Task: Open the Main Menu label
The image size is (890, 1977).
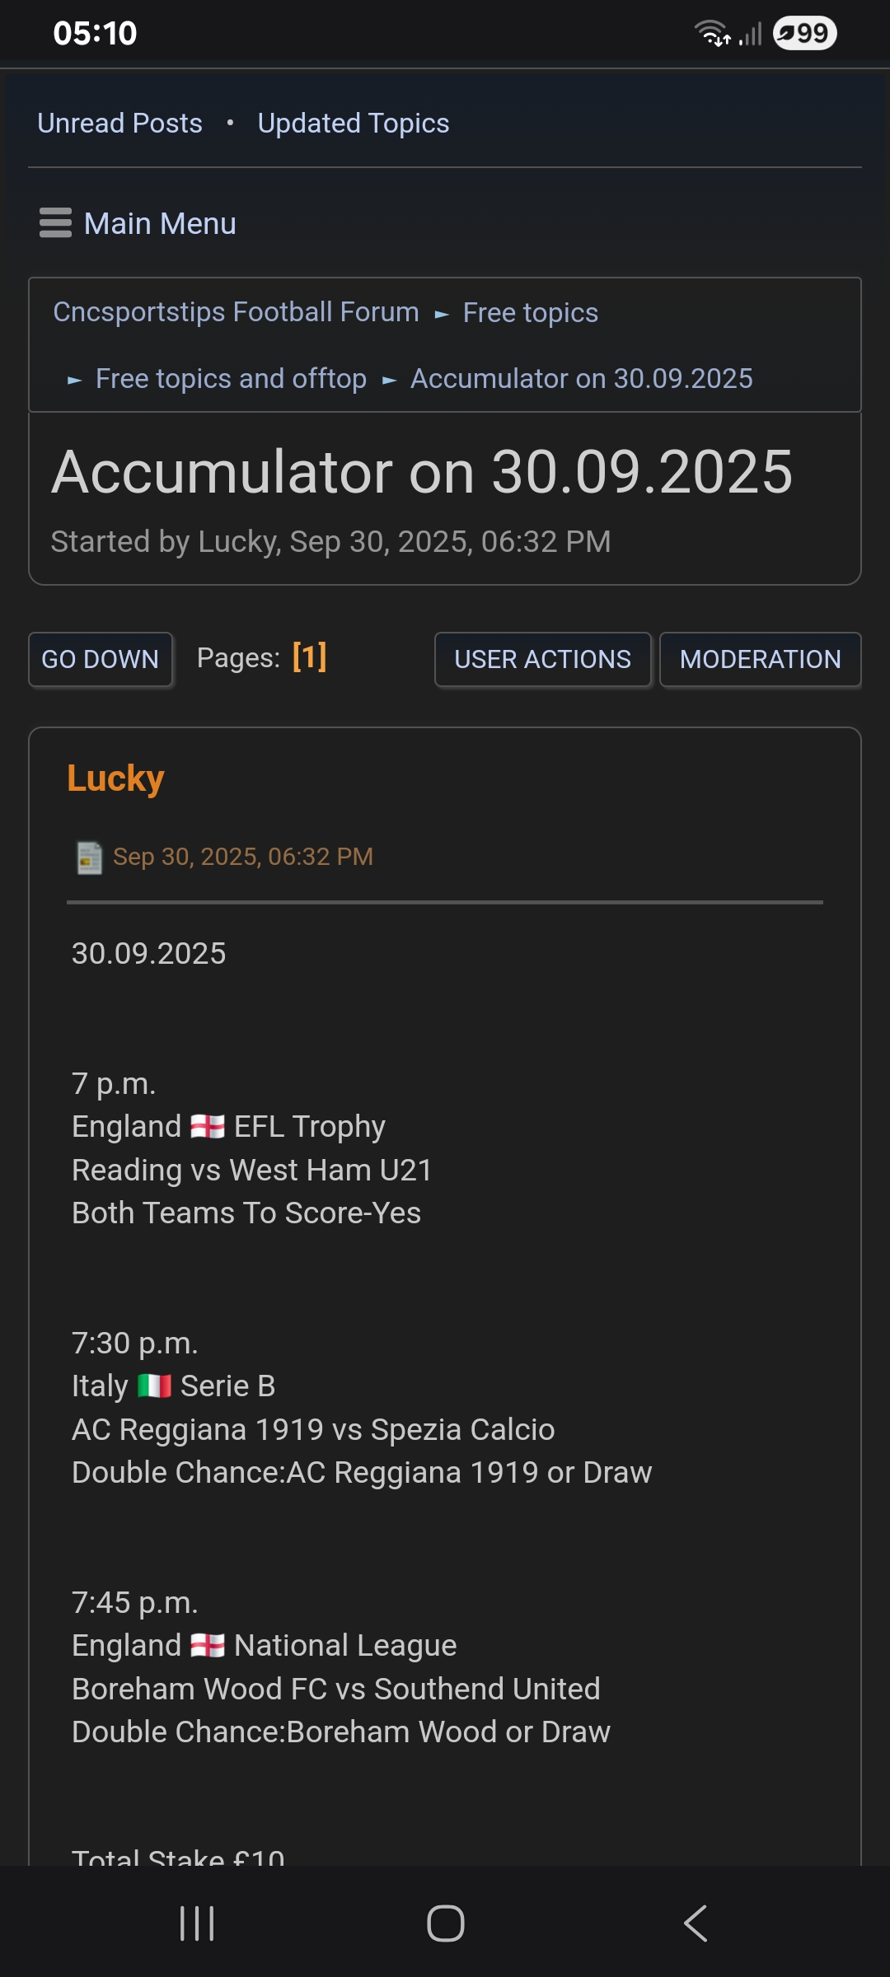Action: [x=160, y=223]
